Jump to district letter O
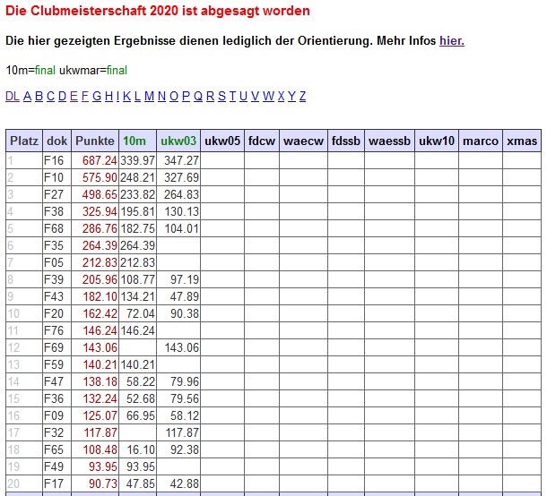This screenshot has width=547, height=496. click(174, 96)
